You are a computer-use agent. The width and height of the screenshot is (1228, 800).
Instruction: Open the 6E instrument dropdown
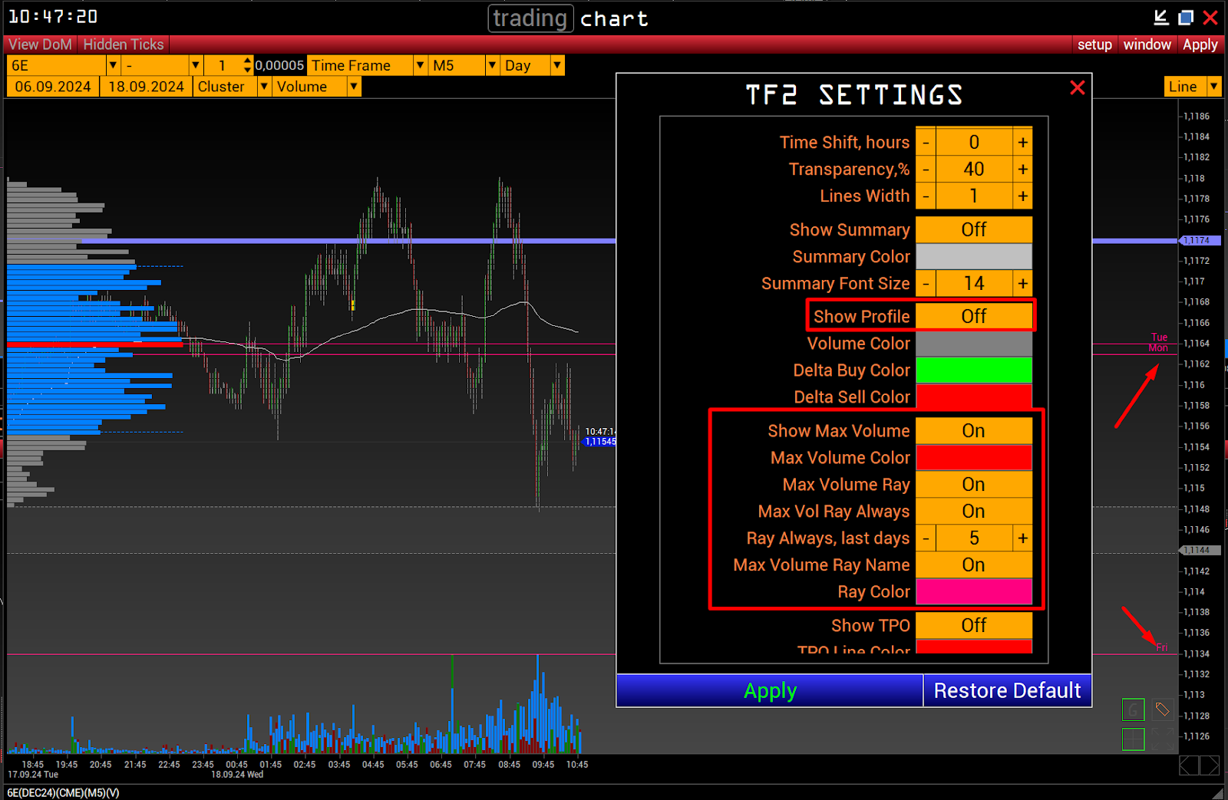tap(113, 66)
